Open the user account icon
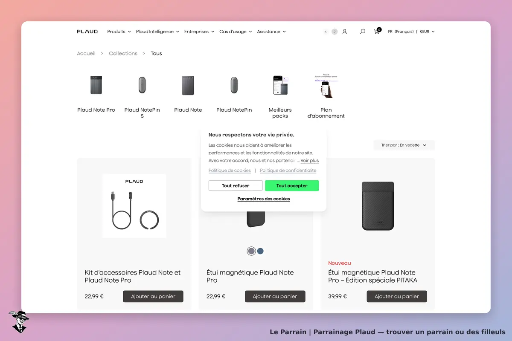The height and width of the screenshot is (341, 512). tap(345, 32)
